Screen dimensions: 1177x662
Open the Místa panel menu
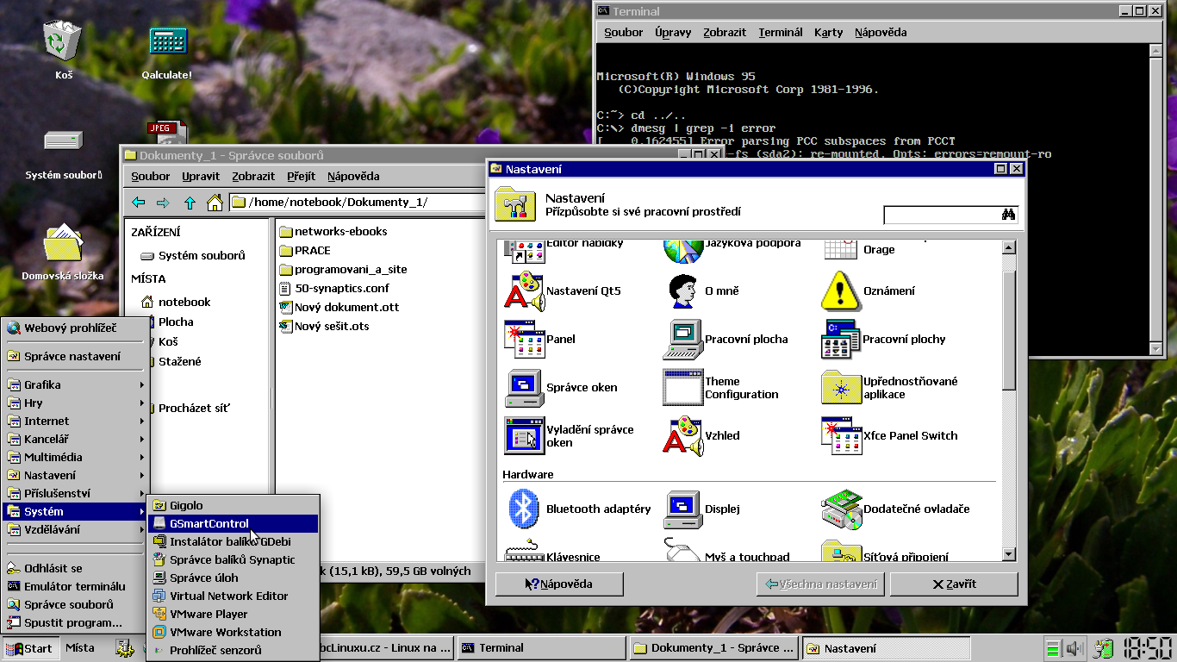point(80,648)
